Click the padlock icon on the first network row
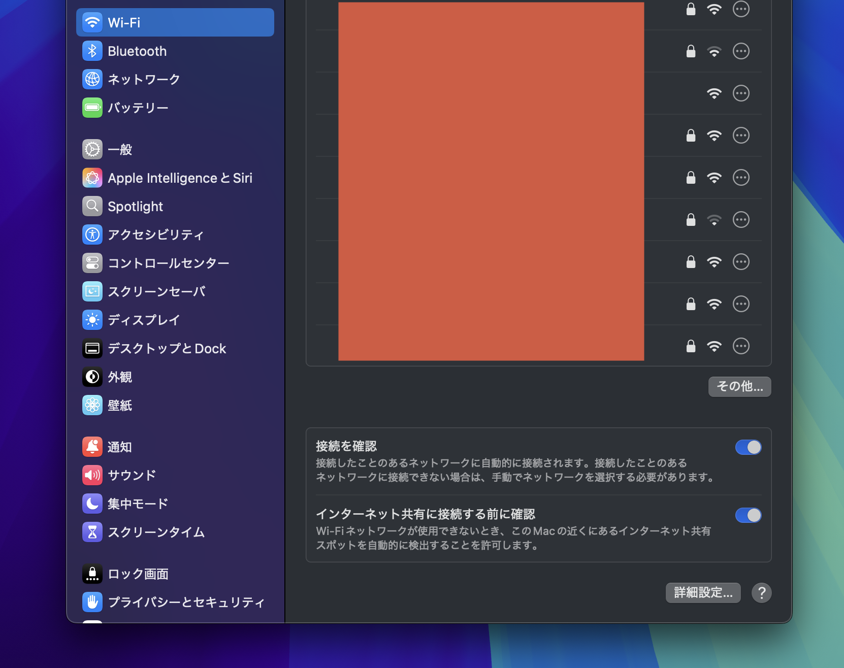Image resolution: width=844 pixels, height=668 pixels. (x=690, y=9)
